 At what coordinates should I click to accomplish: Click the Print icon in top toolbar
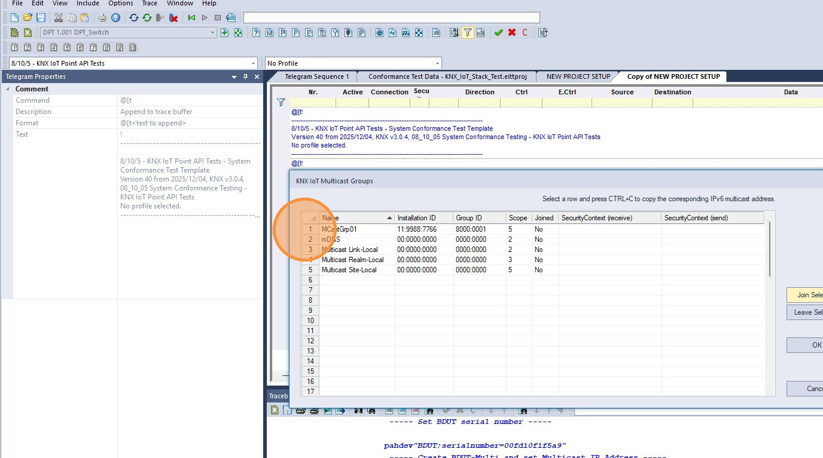(102, 18)
